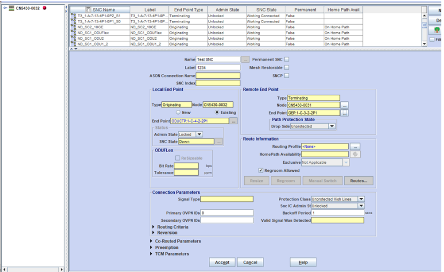Sort by Label column header
The height and width of the screenshot is (272, 444).
pos(150,10)
